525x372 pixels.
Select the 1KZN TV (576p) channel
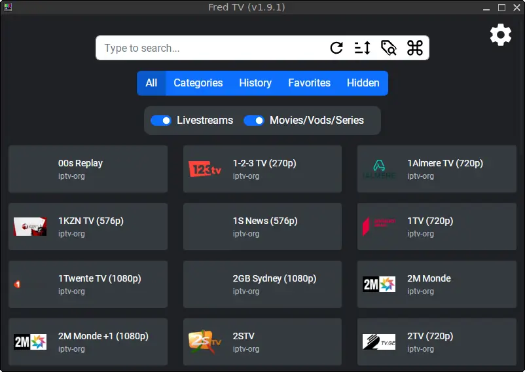(x=88, y=227)
